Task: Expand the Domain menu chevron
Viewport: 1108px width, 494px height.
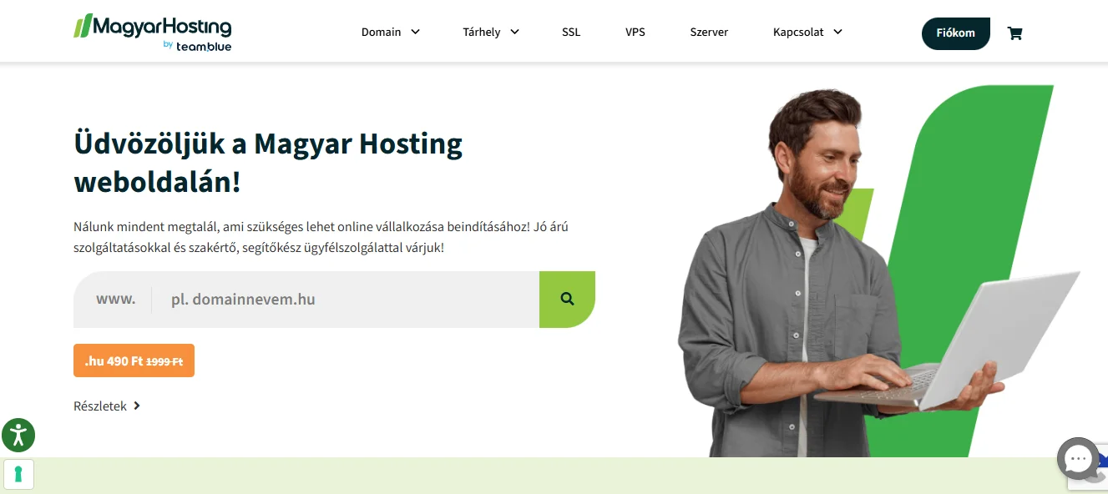Action: pos(415,32)
